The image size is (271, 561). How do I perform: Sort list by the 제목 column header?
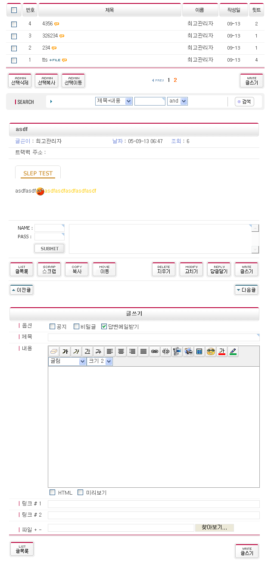[109, 10]
